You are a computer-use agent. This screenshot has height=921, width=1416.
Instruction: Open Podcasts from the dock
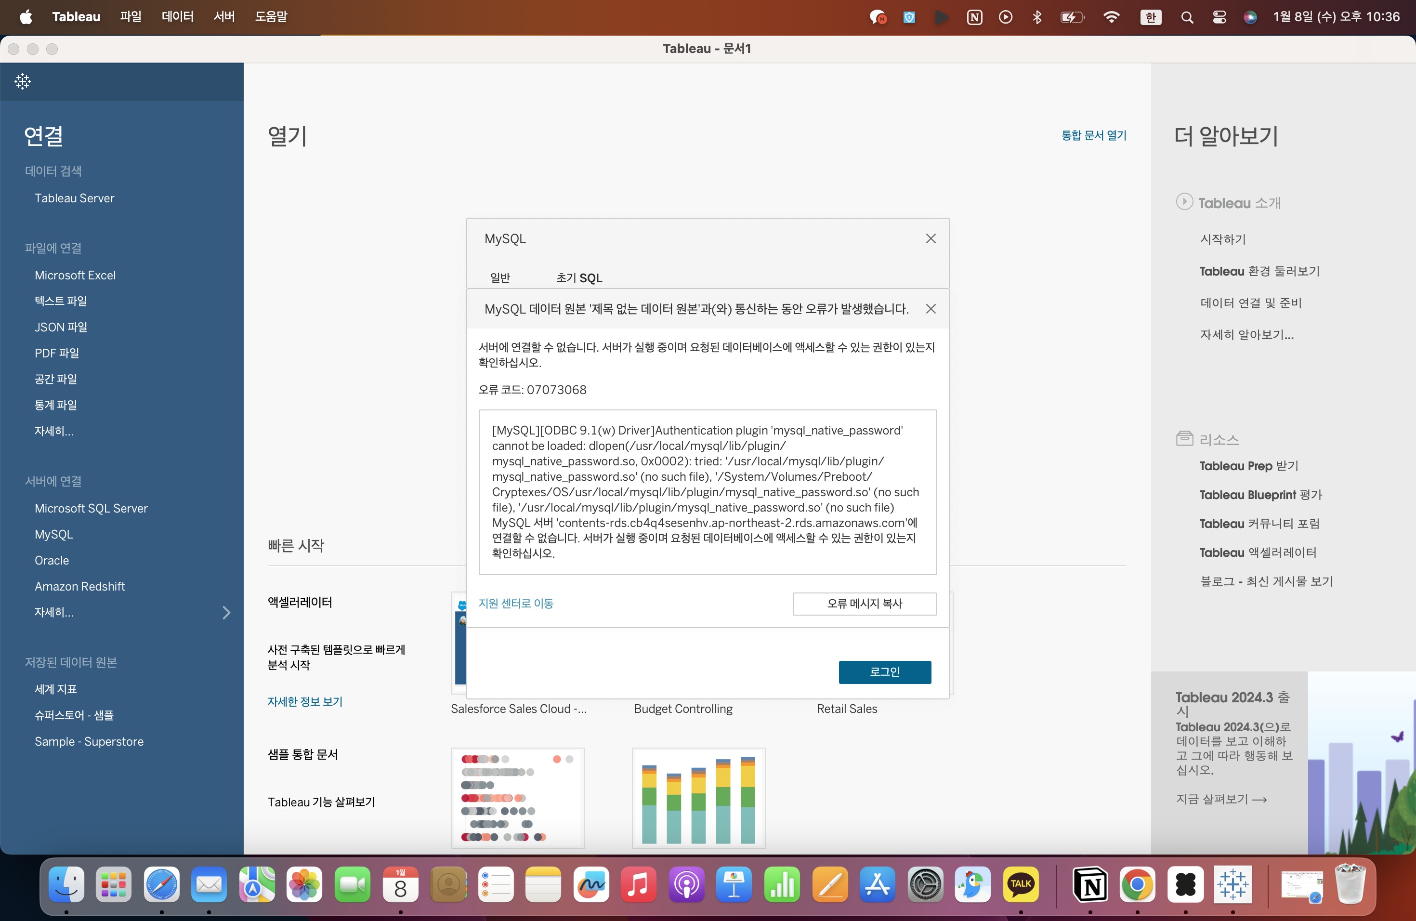tap(686, 884)
